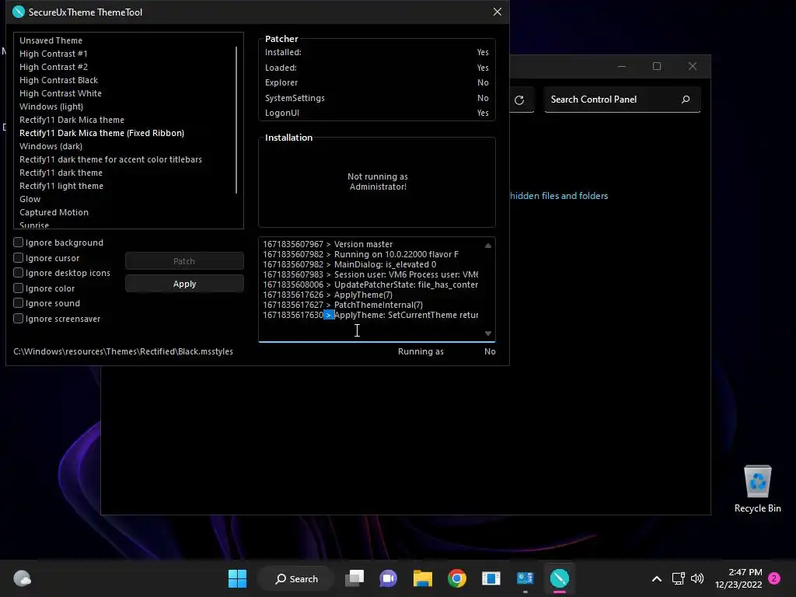Close the SecureUxTheme ThemeTool window
Viewport: 796px width, 597px height.
[497, 12]
